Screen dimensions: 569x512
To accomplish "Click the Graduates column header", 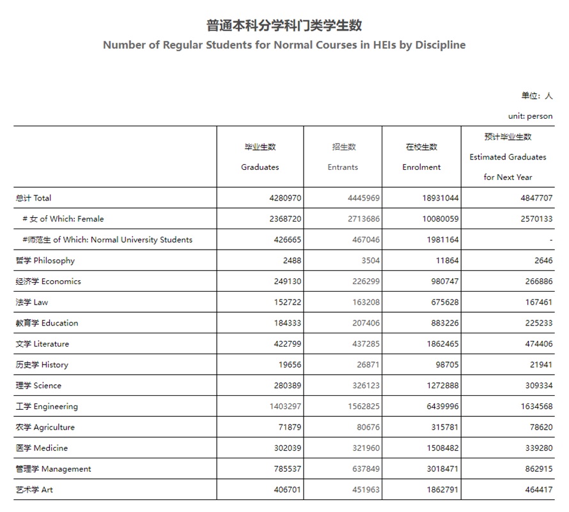I will tap(260, 157).
